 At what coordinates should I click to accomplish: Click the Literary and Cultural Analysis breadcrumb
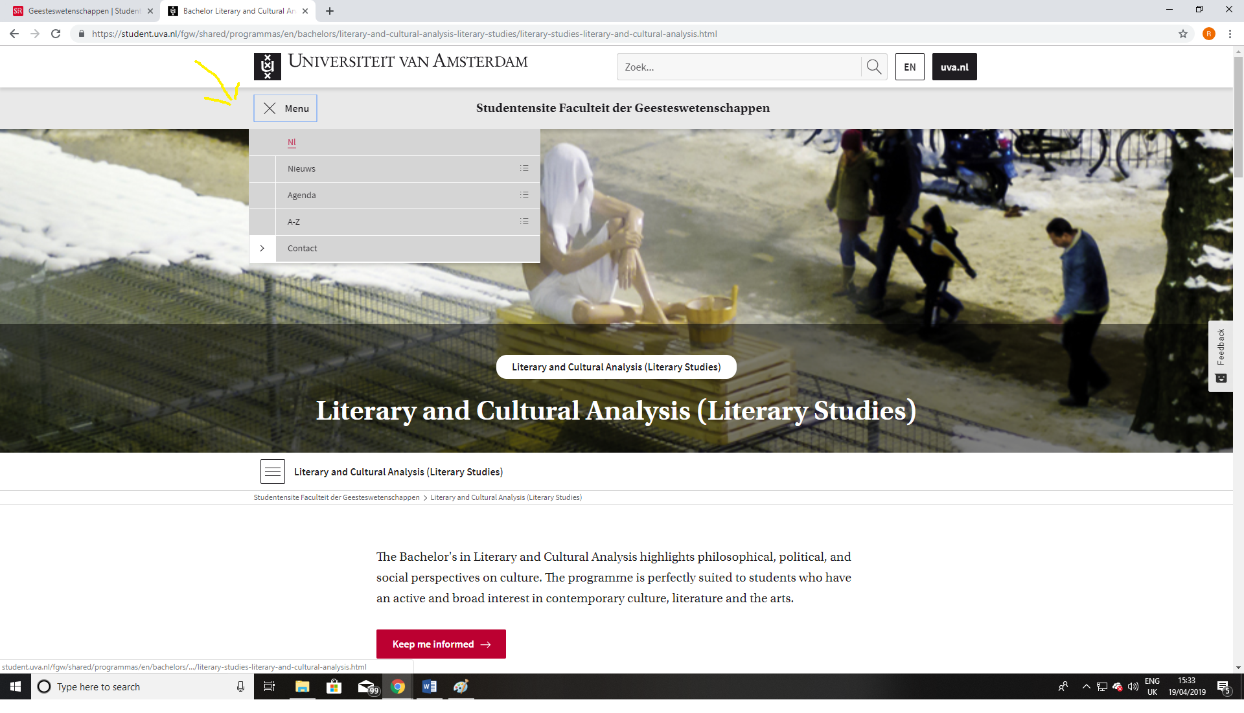(x=506, y=497)
